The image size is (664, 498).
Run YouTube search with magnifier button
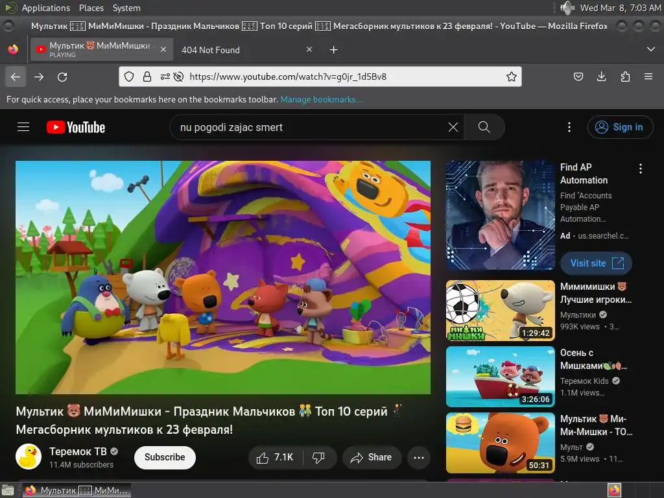pyautogui.click(x=484, y=127)
